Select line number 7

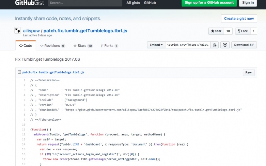click(x=24, y=110)
